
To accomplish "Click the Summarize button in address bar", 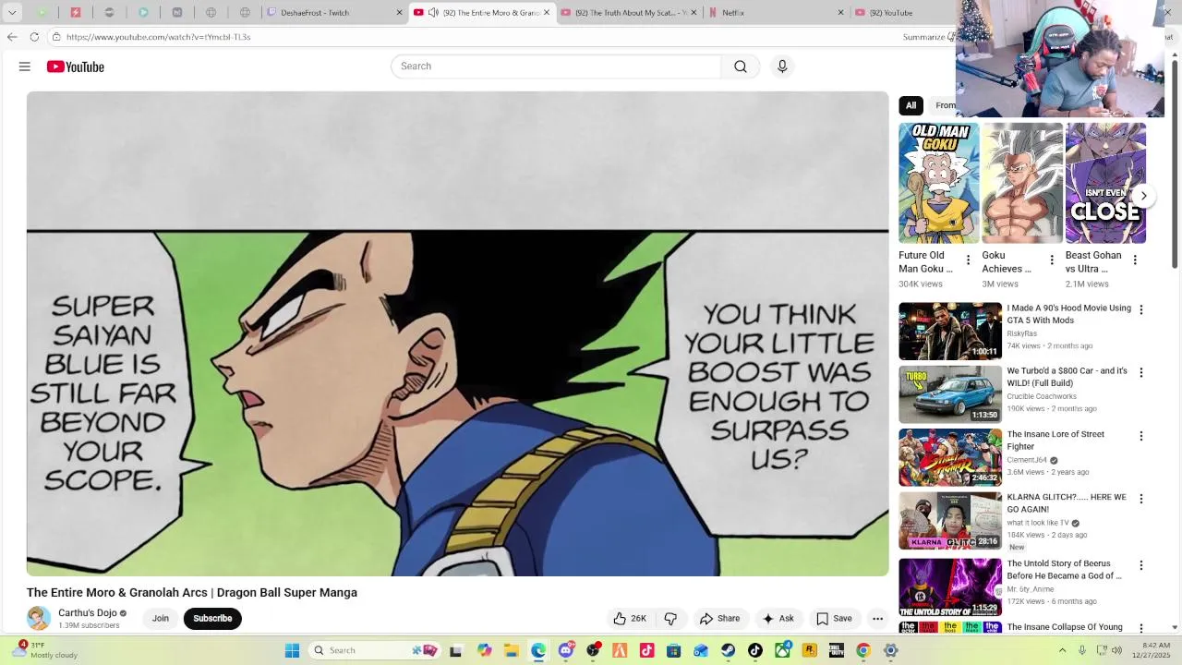I will click(x=926, y=37).
